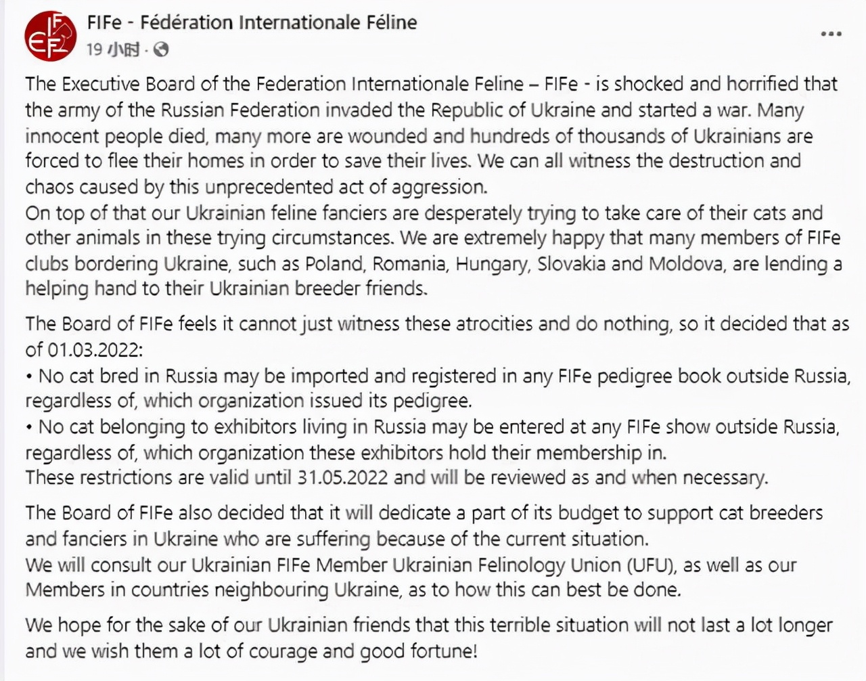Open the three-dot post options menu
The width and height of the screenshot is (866, 681).
coord(831,34)
